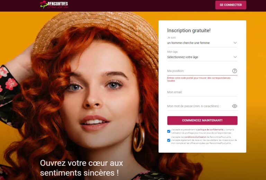
Task: Open the 'Sélectionnez votre âge' dropdown
Action: 202,57
